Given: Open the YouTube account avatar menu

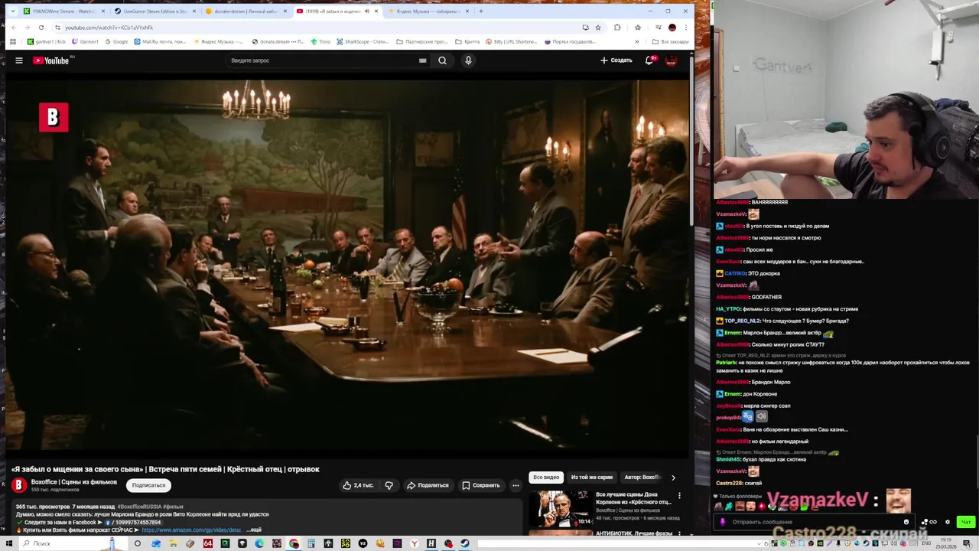Looking at the screenshot, I should pos(671,60).
